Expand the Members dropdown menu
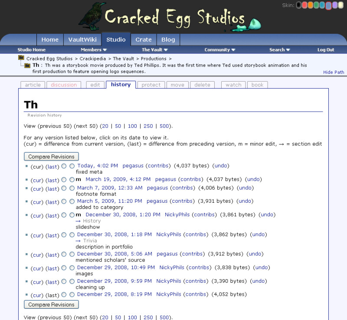The height and width of the screenshot is (320, 347). tap(94, 50)
